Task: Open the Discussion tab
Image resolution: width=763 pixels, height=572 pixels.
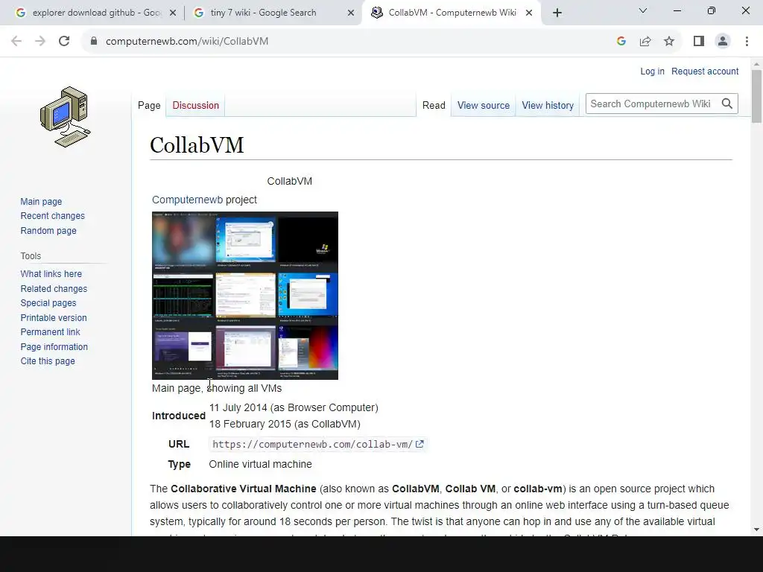Action: coord(196,106)
